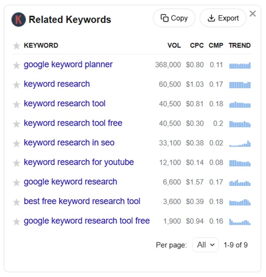
Task: Star the google keyword planner row
Action: pos(16,65)
